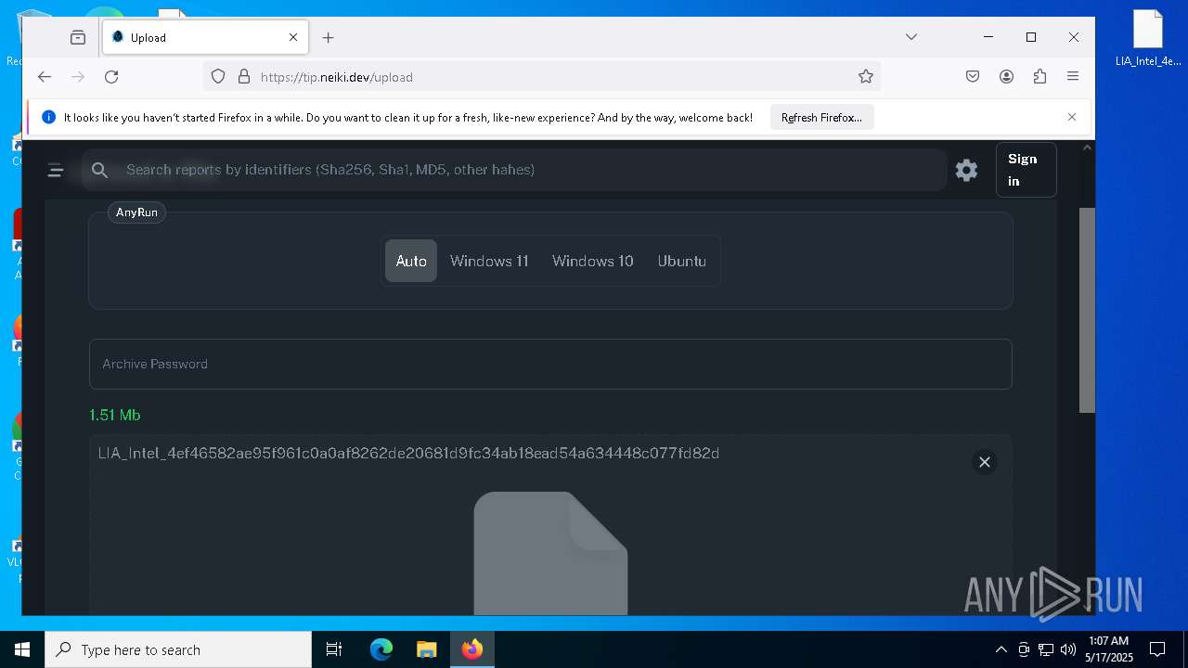This screenshot has width=1188, height=668.
Task: Click the Refresh Firefox... button
Action: click(821, 118)
